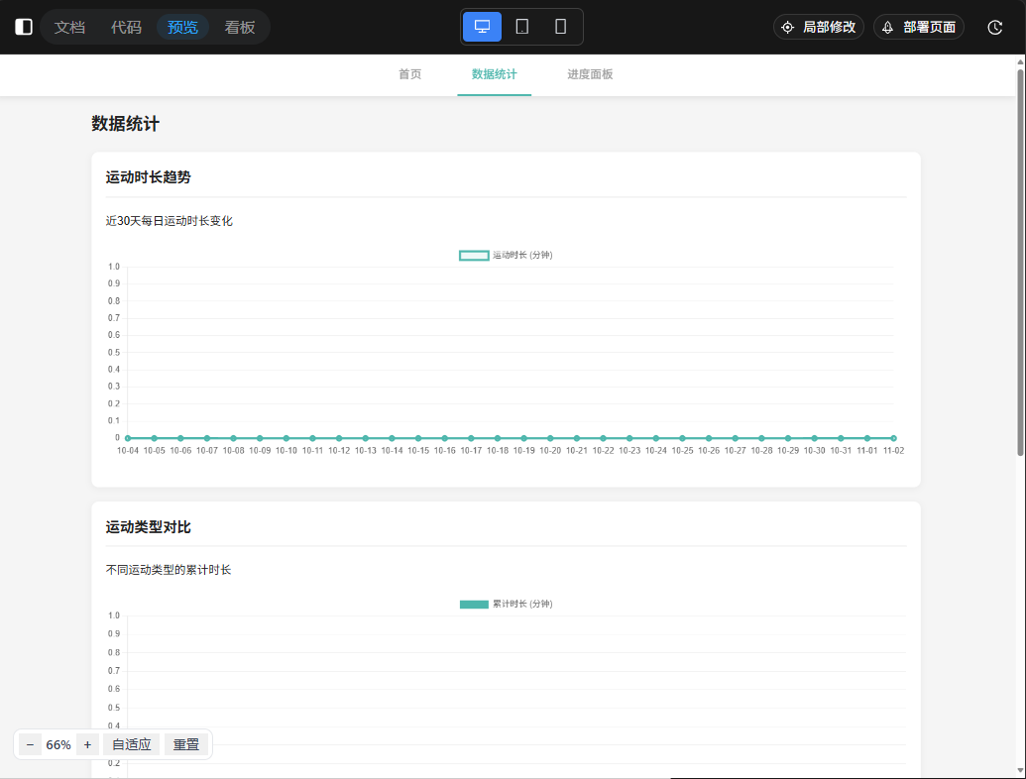Screen dimensions: 1026x779
Task: Click the 运动时长趋势 card title
Action: click(x=148, y=177)
